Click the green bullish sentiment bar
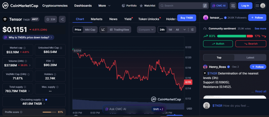This screenshot has height=117, width=269. 232,36
